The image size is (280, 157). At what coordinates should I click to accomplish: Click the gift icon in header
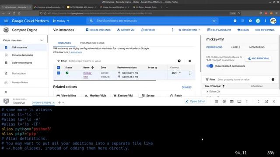(235, 21)
